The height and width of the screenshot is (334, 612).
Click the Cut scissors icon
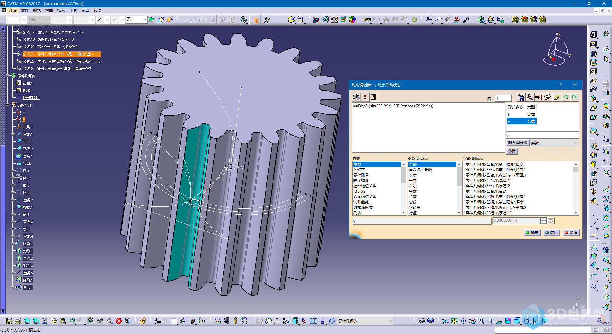pyautogui.click(x=45, y=321)
